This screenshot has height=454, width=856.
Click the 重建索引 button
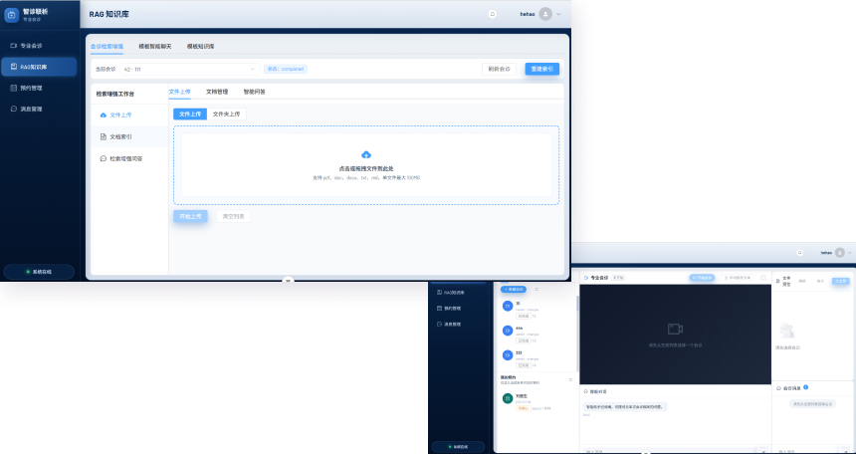click(541, 69)
